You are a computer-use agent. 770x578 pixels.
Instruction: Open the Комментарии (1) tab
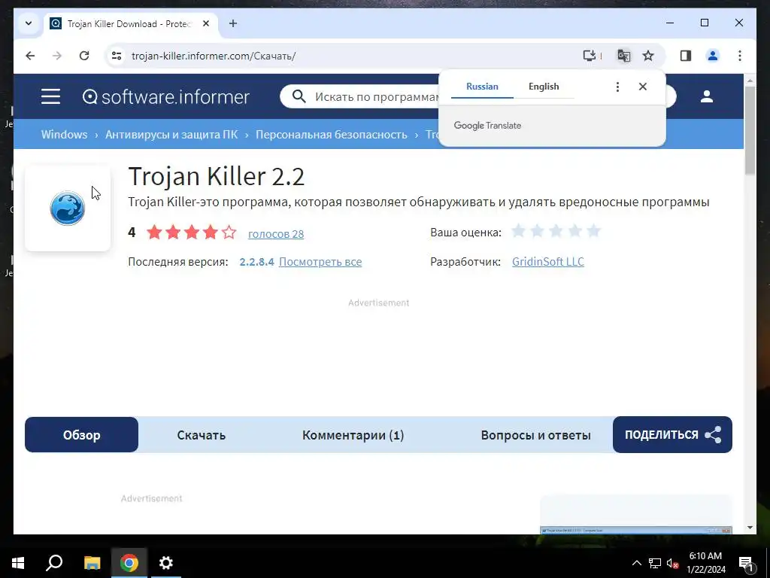[x=353, y=434]
